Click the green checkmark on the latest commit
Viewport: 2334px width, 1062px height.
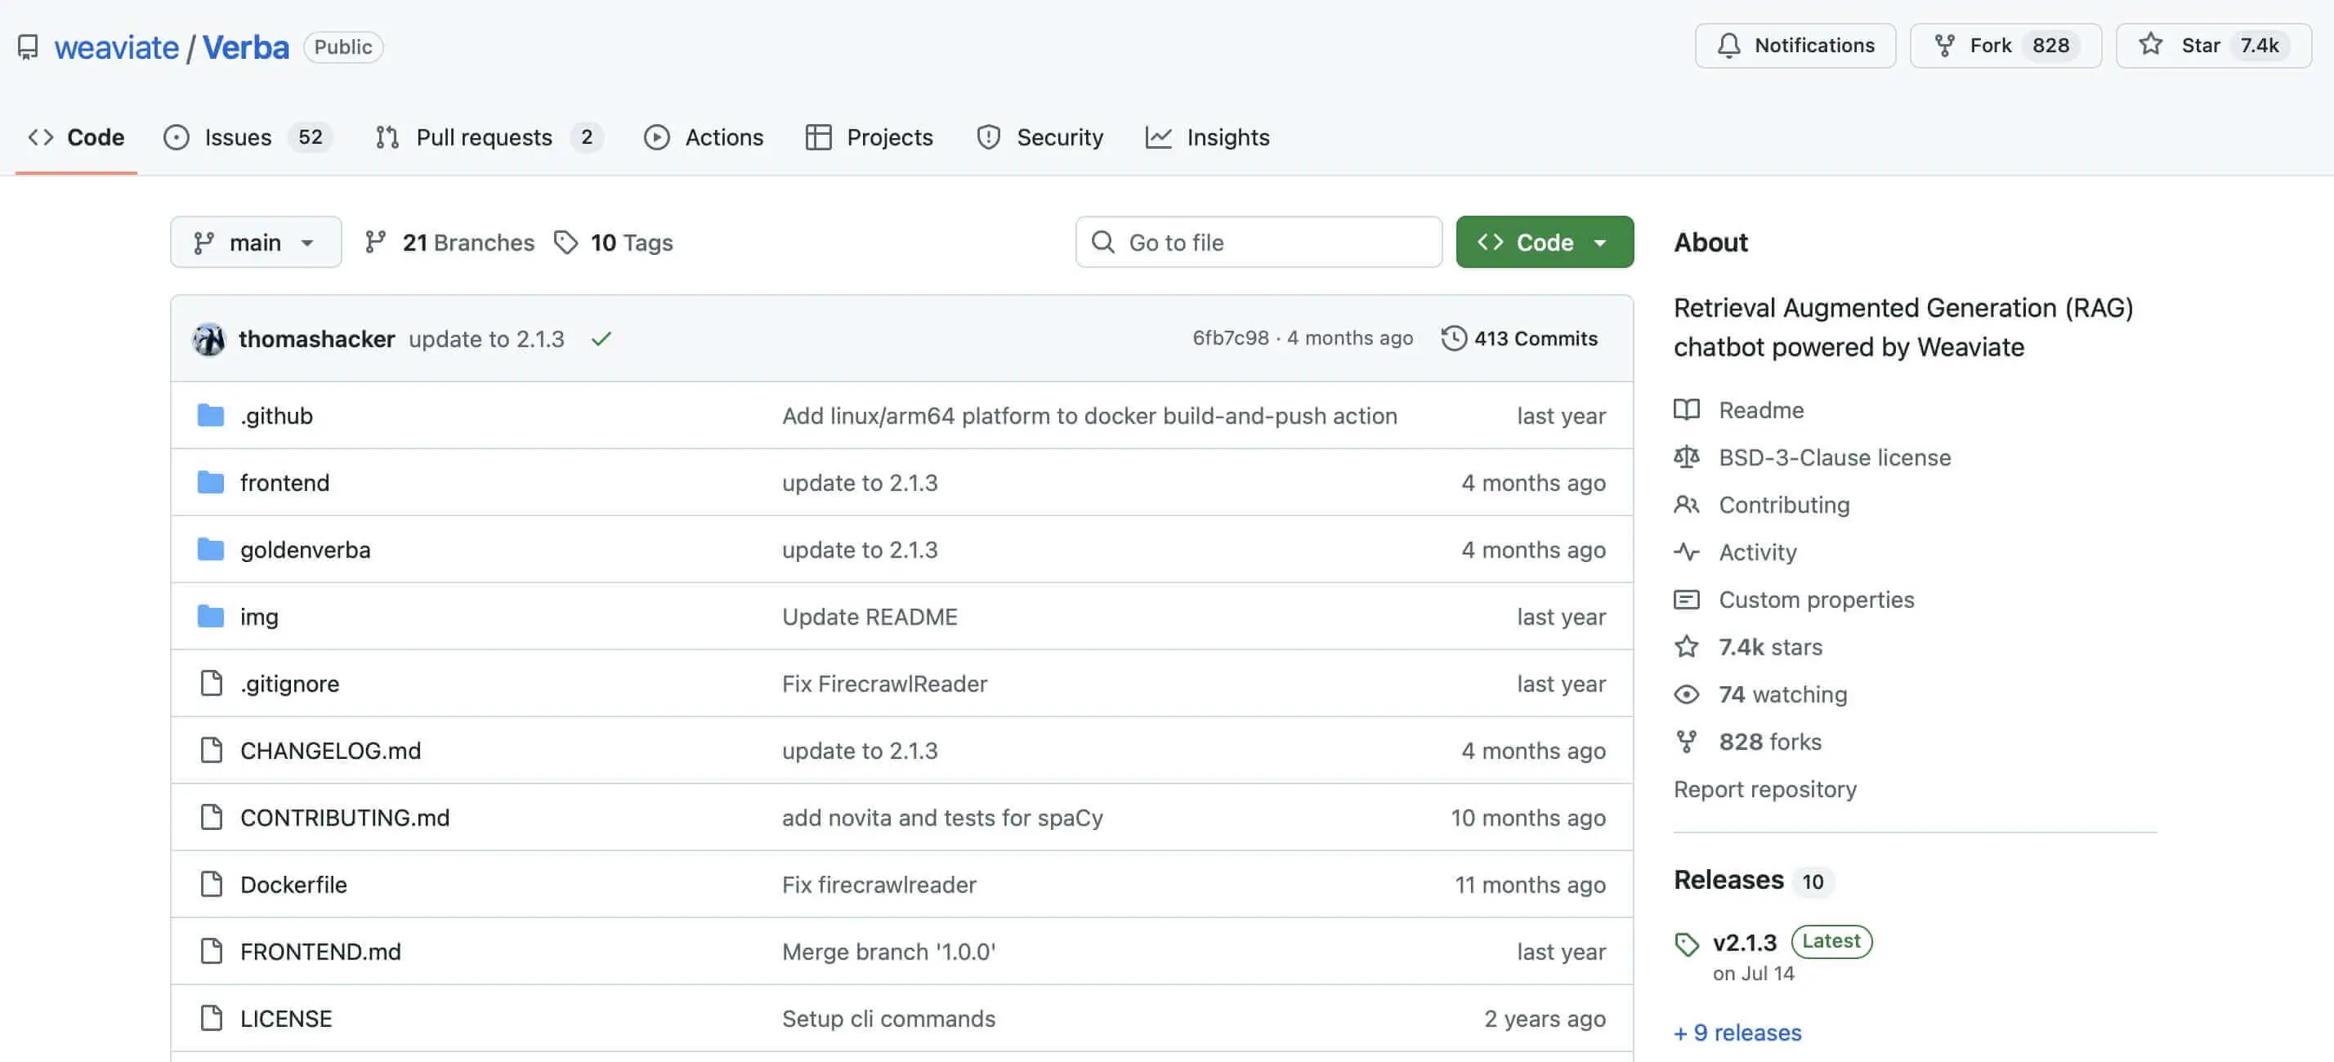(601, 338)
